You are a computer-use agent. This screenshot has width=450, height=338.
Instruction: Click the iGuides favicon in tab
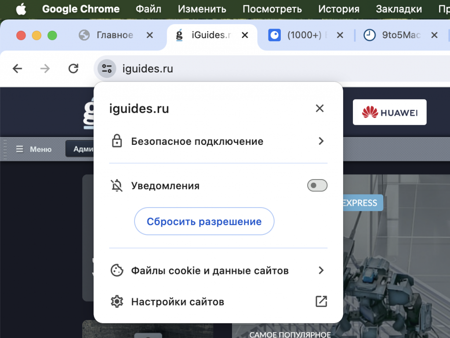179,35
